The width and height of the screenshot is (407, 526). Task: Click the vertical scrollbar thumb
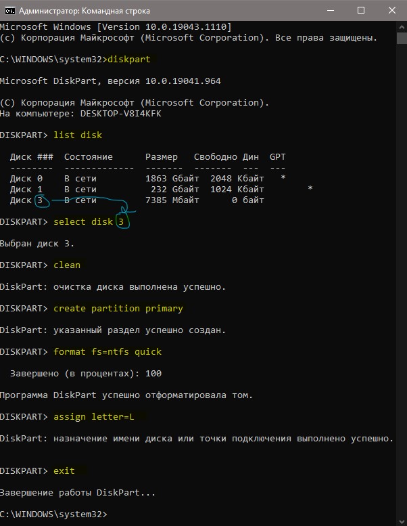pyautogui.click(x=402, y=38)
